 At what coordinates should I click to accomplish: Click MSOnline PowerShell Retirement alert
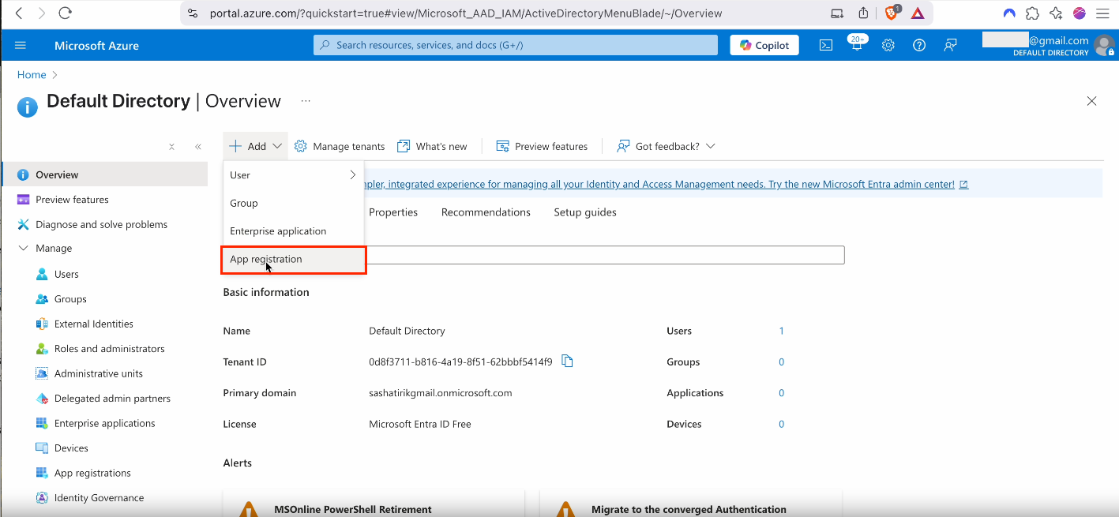pos(374,503)
